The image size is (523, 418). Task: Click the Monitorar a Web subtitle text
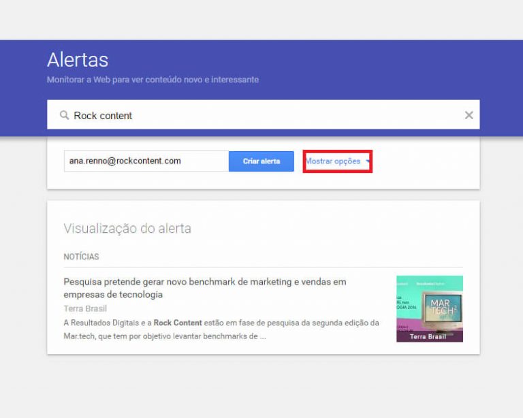click(x=153, y=80)
